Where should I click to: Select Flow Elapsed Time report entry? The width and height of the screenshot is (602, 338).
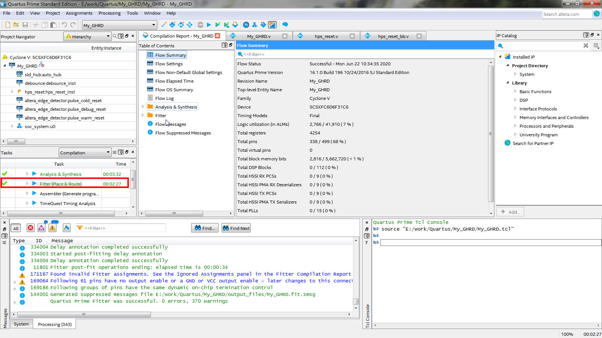[x=174, y=81]
